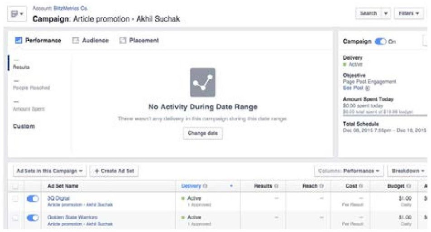431x232 pixels.
Task: Toggle the 3Q Digital ad set switch
Action: (x=33, y=199)
